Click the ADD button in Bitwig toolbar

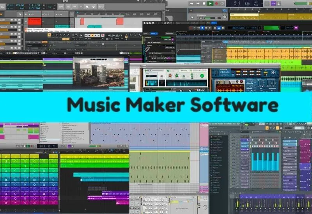[61, 7]
